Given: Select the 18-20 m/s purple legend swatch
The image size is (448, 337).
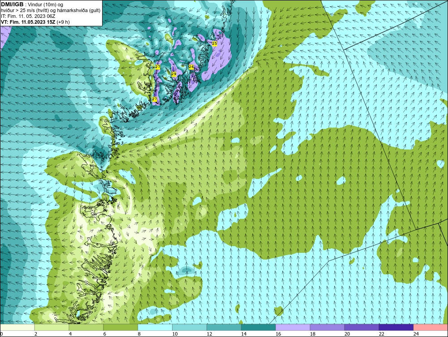Looking at the screenshot, I should pos(327,327).
